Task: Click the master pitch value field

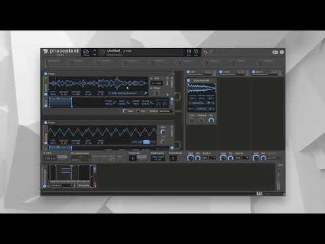Action: pos(158,158)
